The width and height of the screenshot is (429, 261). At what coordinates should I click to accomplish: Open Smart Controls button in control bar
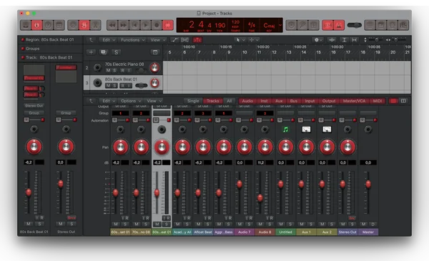[x=73, y=25]
